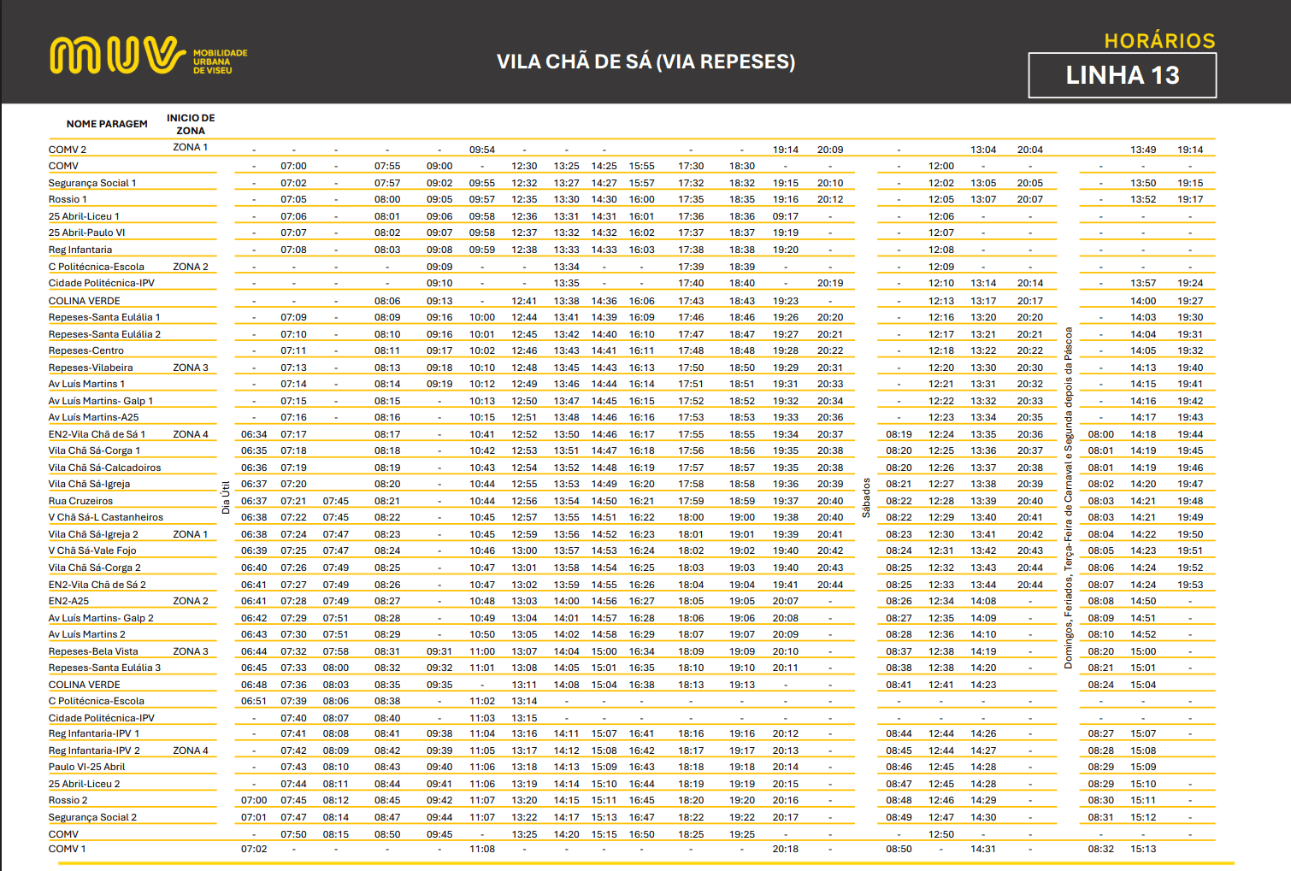Click the COMV 1 stop name
The width and height of the screenshot is (1291, 871).
tap(68, 849)
